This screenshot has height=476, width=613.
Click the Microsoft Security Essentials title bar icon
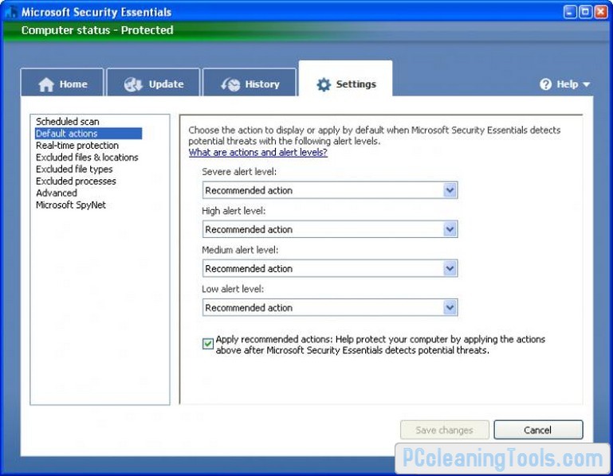11,12
